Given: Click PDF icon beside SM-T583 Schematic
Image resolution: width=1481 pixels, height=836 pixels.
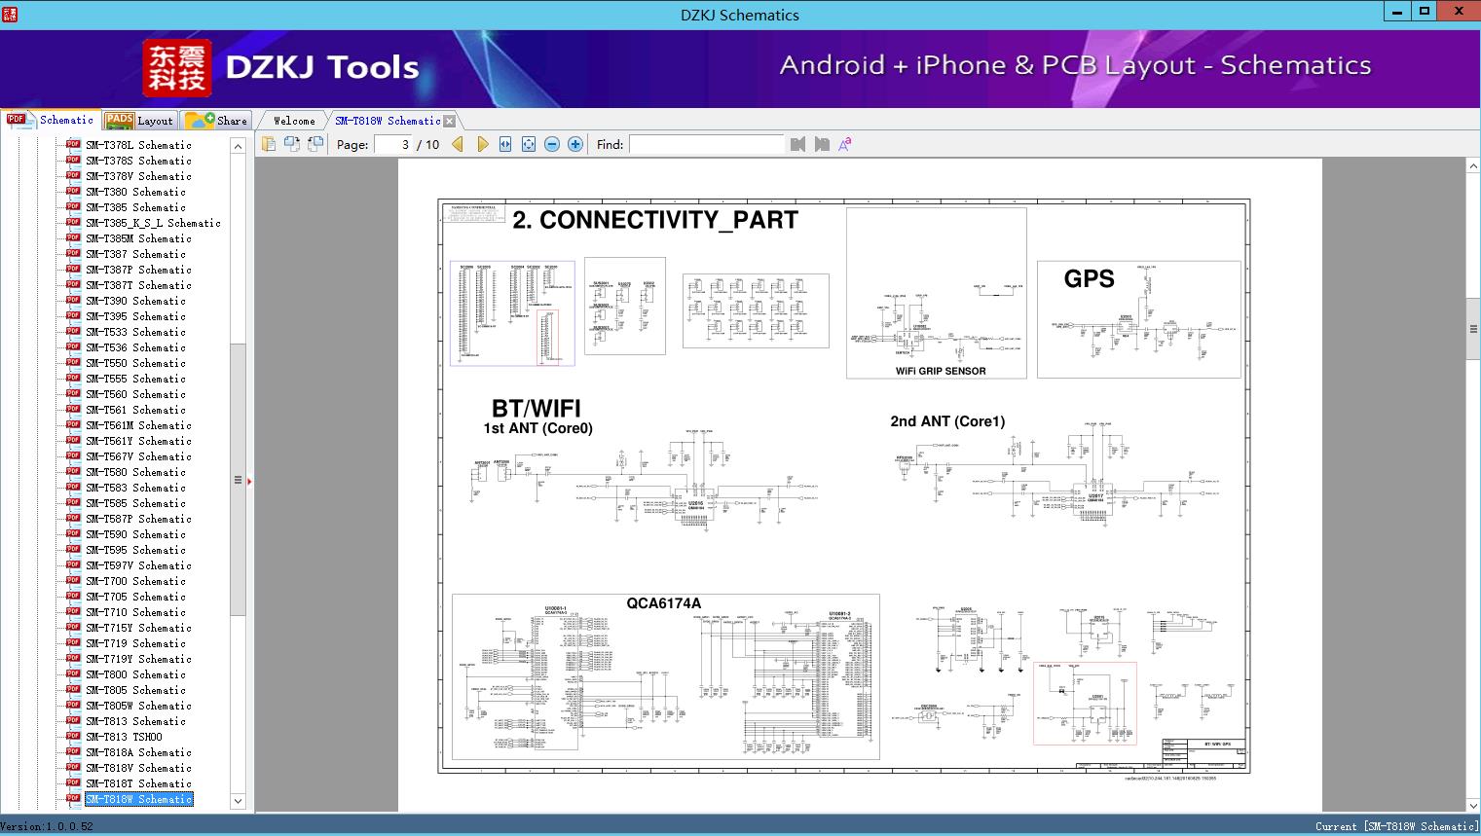Looking at the screenshot, I should 73,487.
